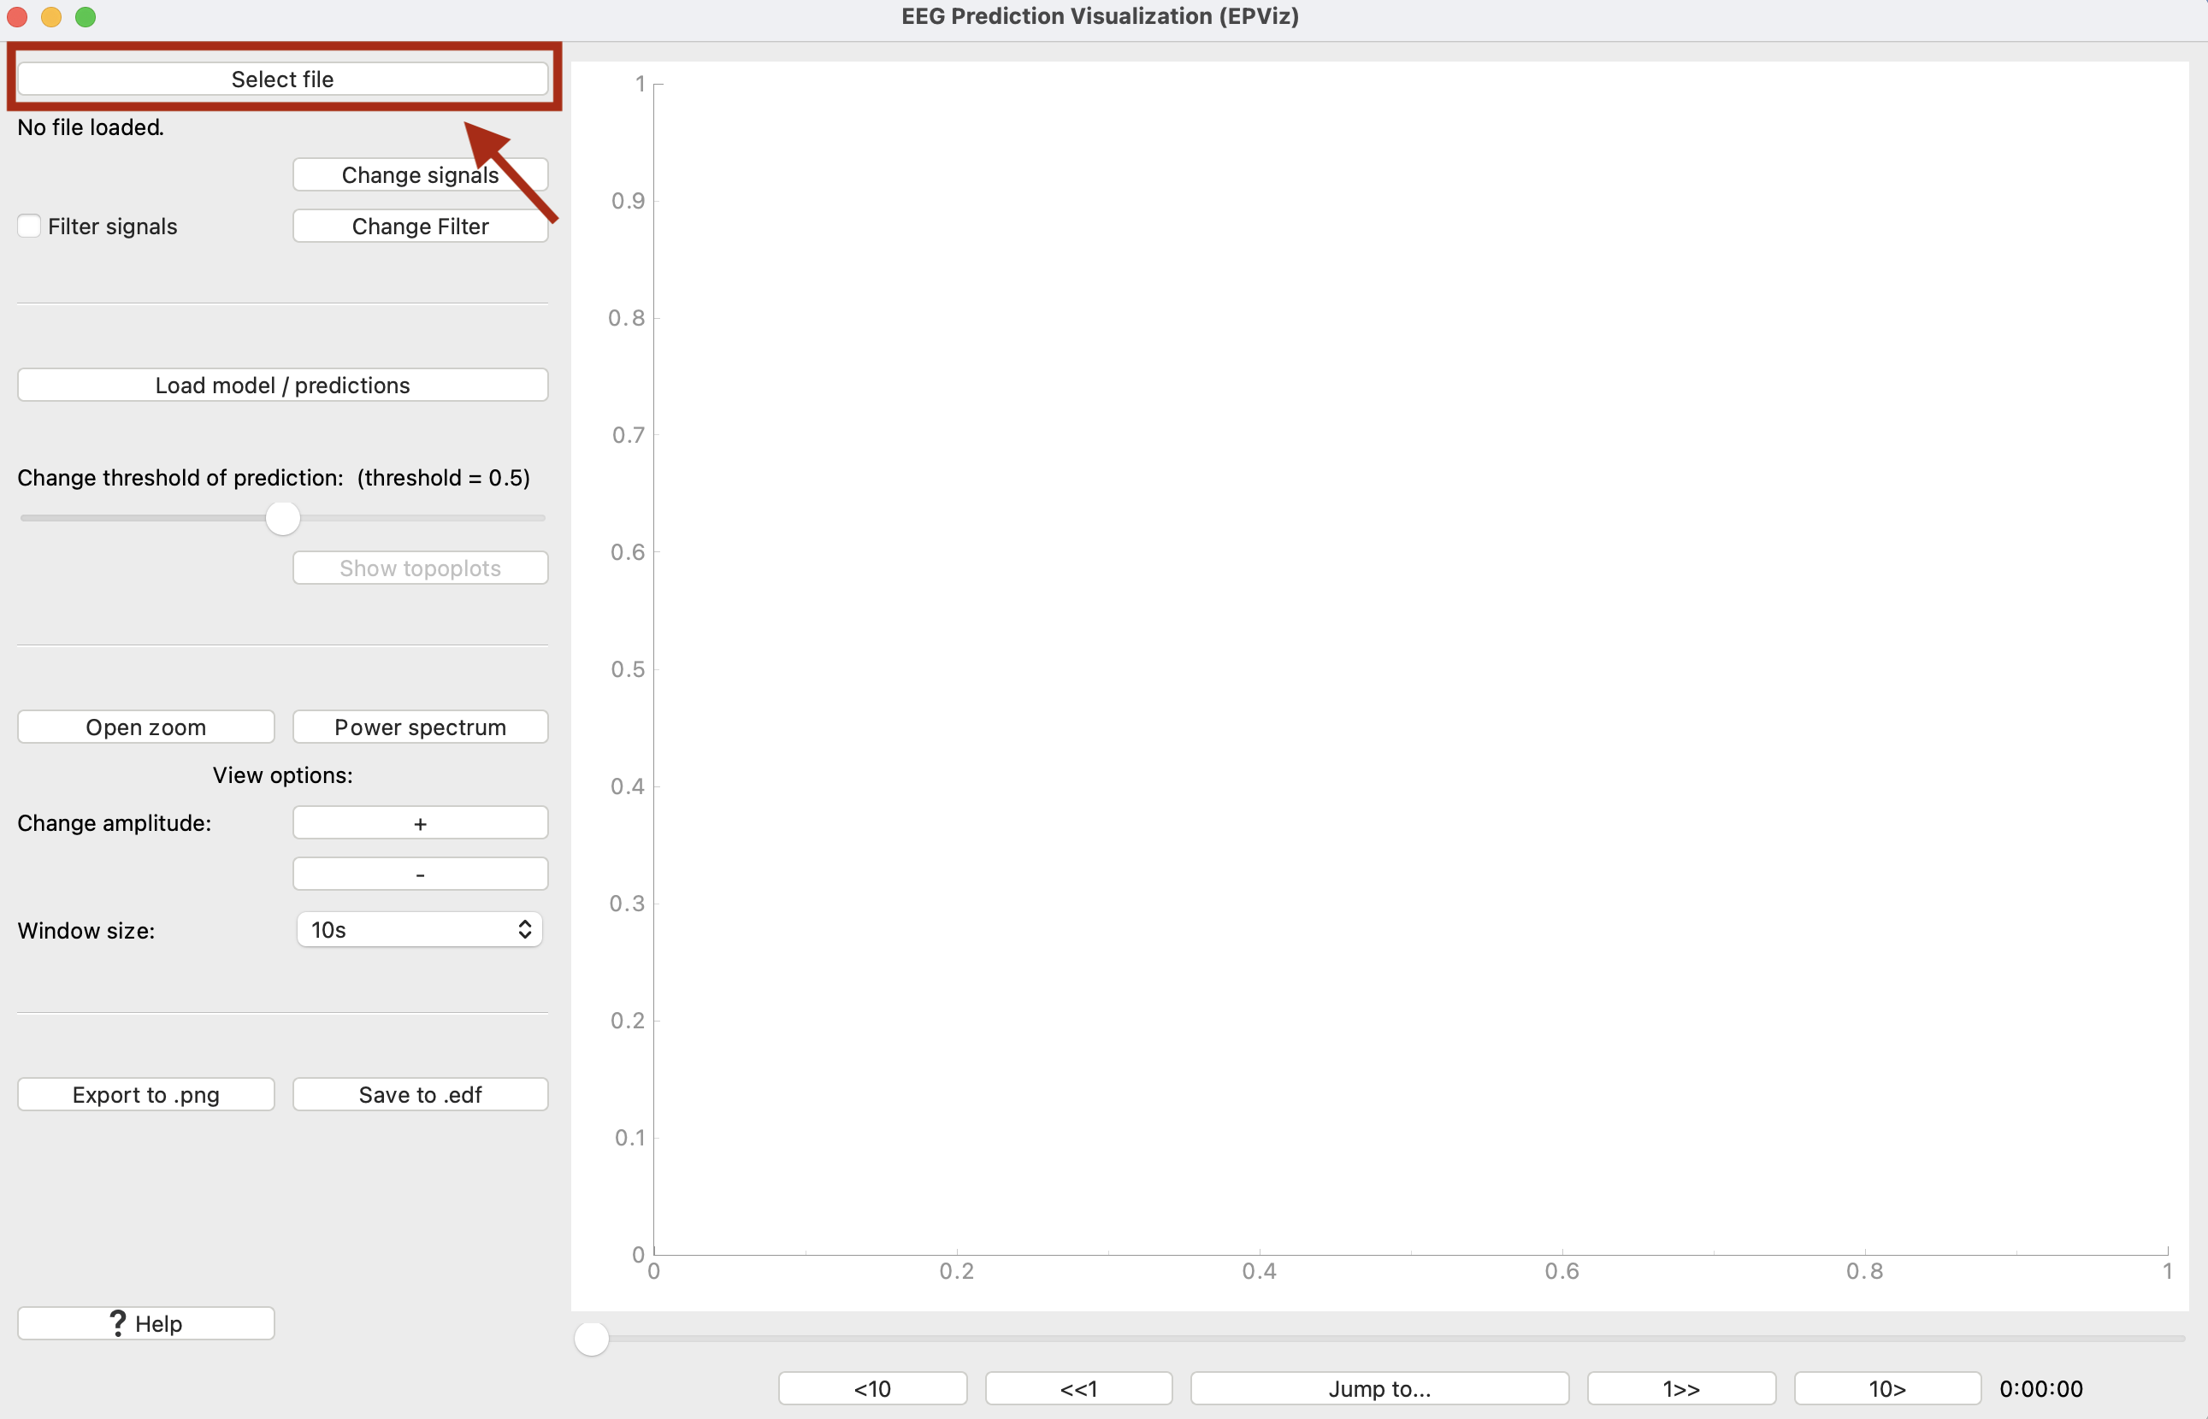Click the Select file button
This screenshot has height=1419, width=2208.
point(282,79)
